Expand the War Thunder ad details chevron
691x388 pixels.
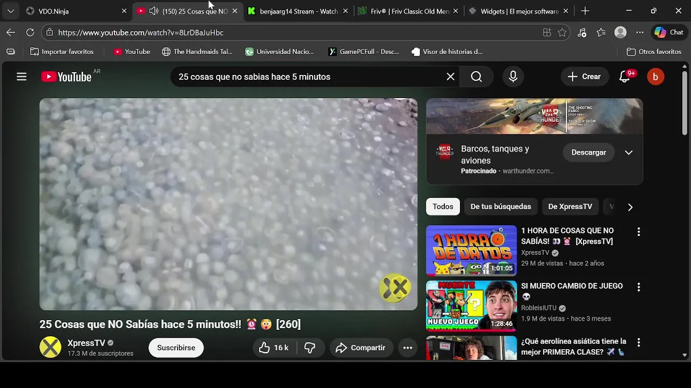(x=628, y=153)
